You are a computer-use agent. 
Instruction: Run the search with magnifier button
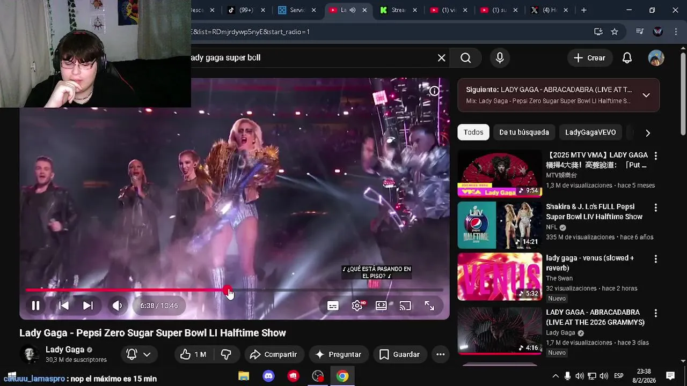click(x=465, y=58)
